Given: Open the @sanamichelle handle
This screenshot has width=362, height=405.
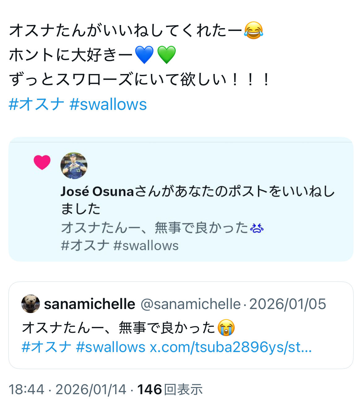Looking at the screenshot, I should click(191, 304).
